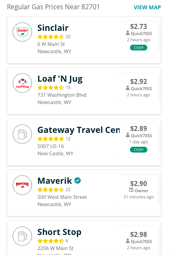Open the Short Stop gas pump icon
The width and height of the screenshot is (170, 255).
(x=22, y=236)
